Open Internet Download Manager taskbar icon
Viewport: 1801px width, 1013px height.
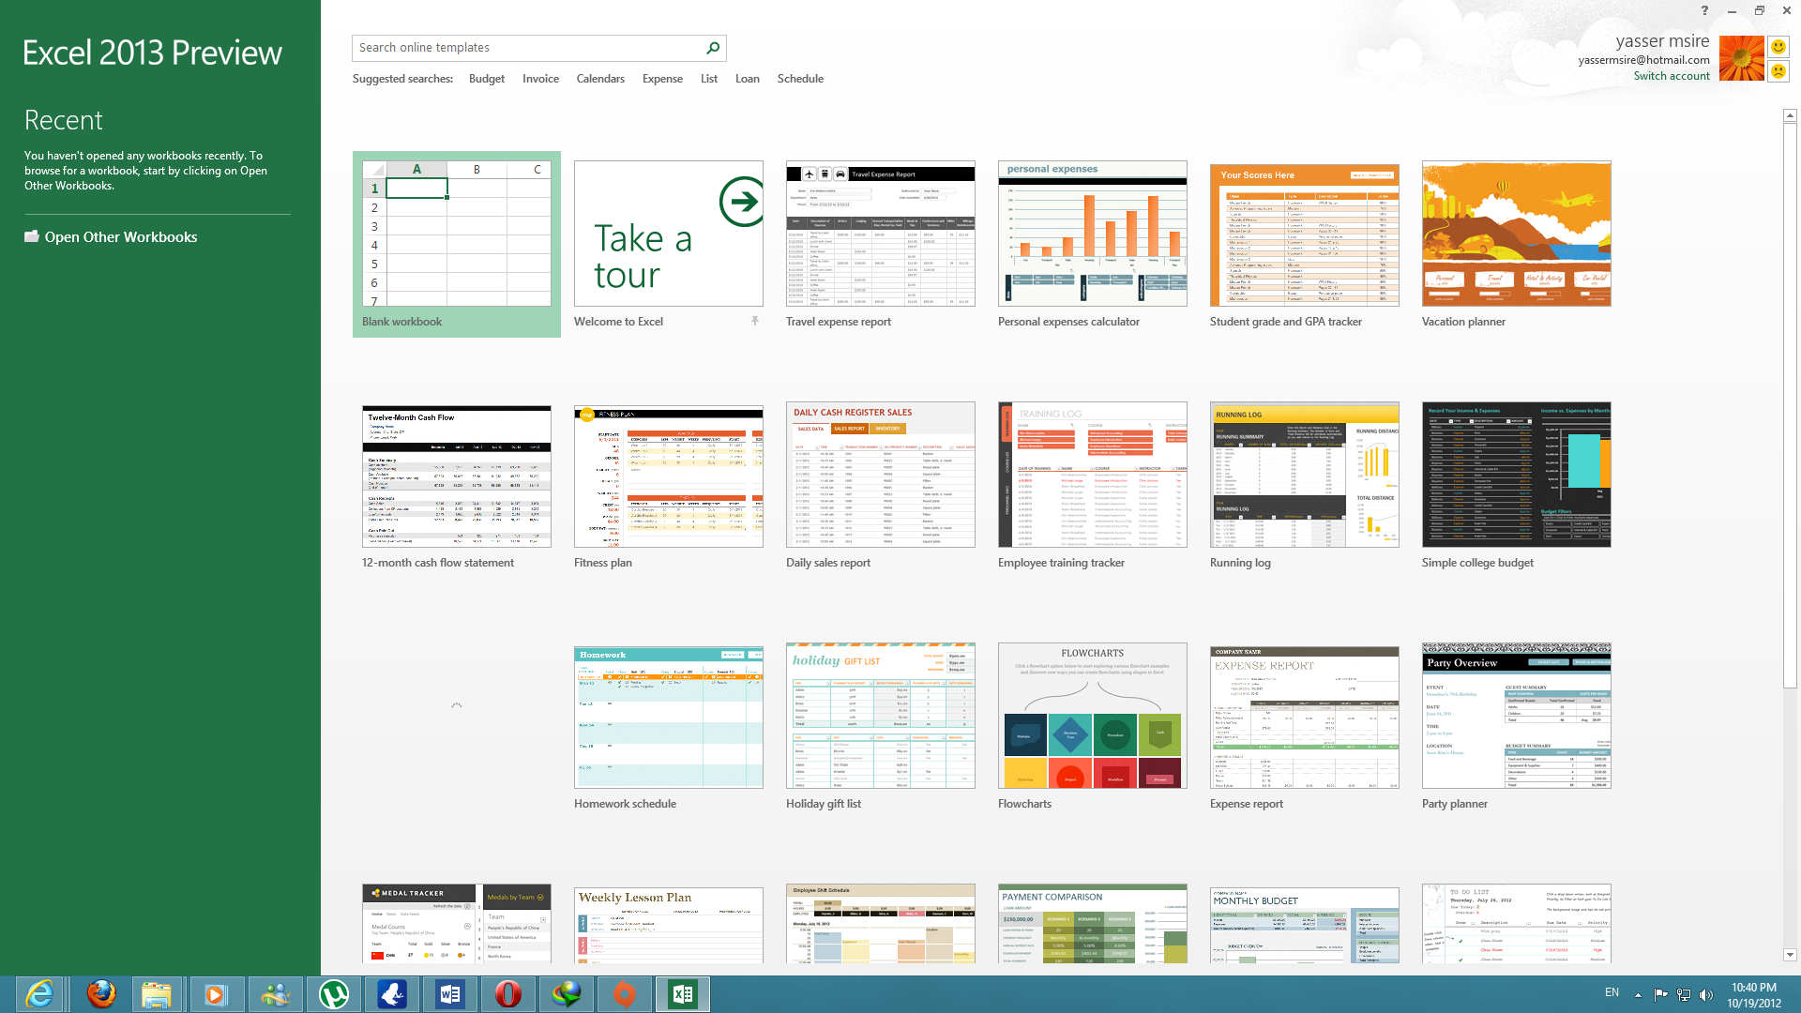[x=567, y=994]
